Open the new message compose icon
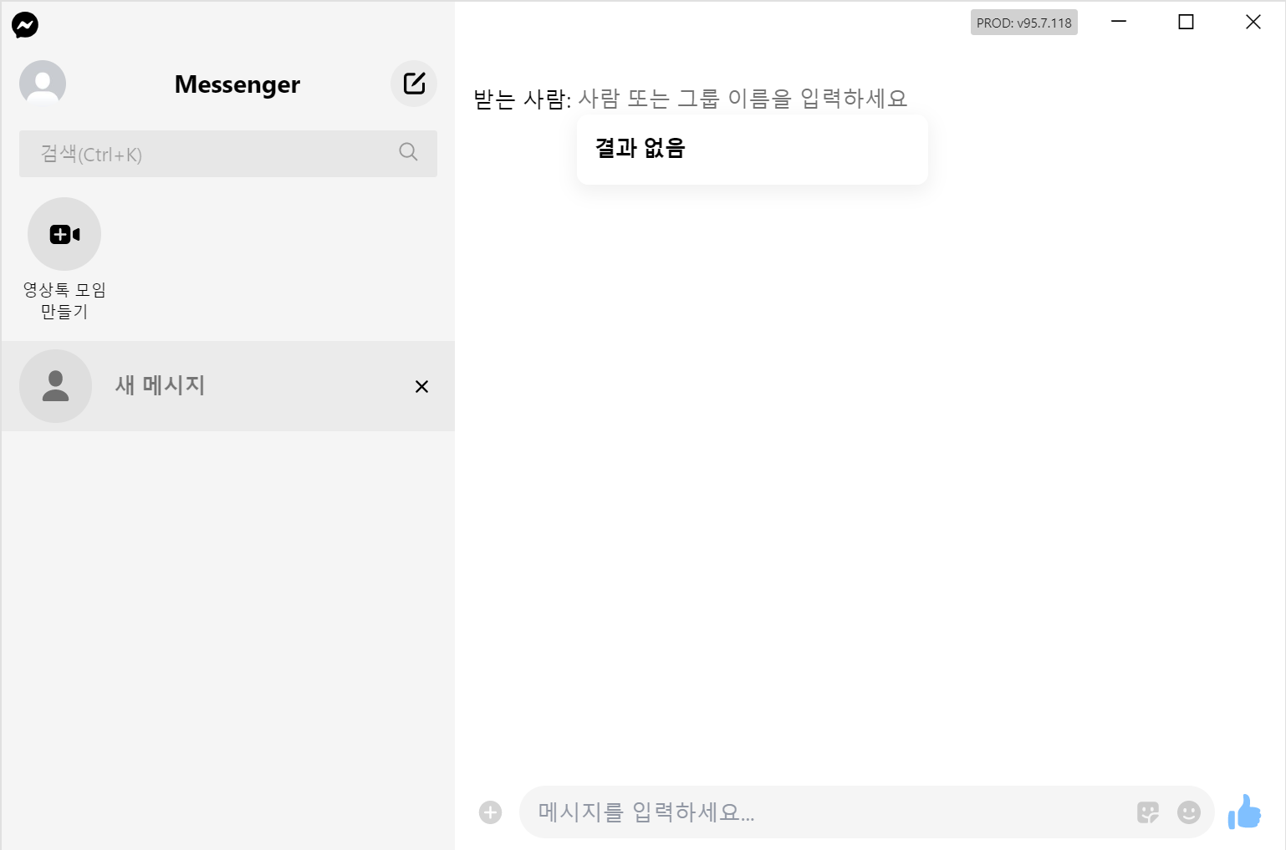 (x=413, y=84)
